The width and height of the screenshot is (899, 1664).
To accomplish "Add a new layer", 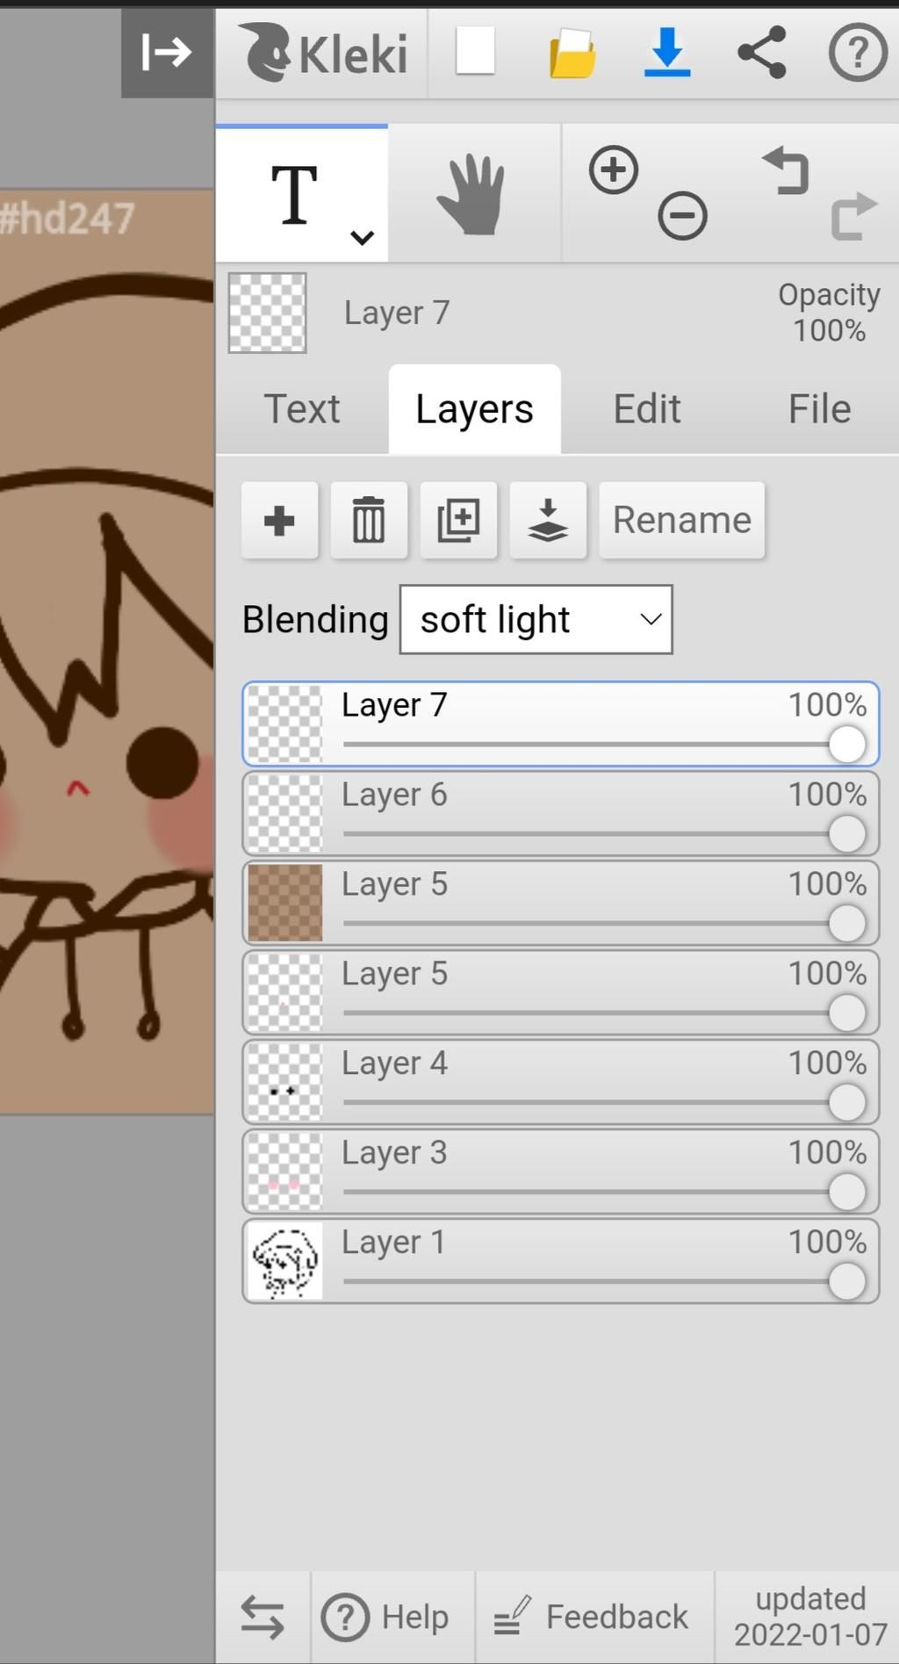I will pyautogui.click(x=279, y=520).
